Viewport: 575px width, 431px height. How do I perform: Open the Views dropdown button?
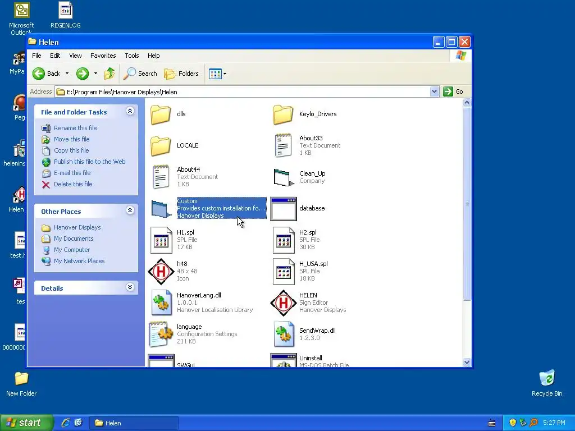tap(217, 74)
